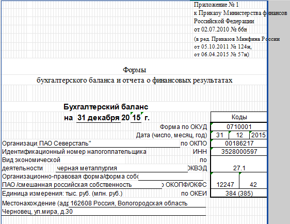This screenshot has width=290, height=224.
Task: Click the day cell containing 31
Action: (220, 135)
